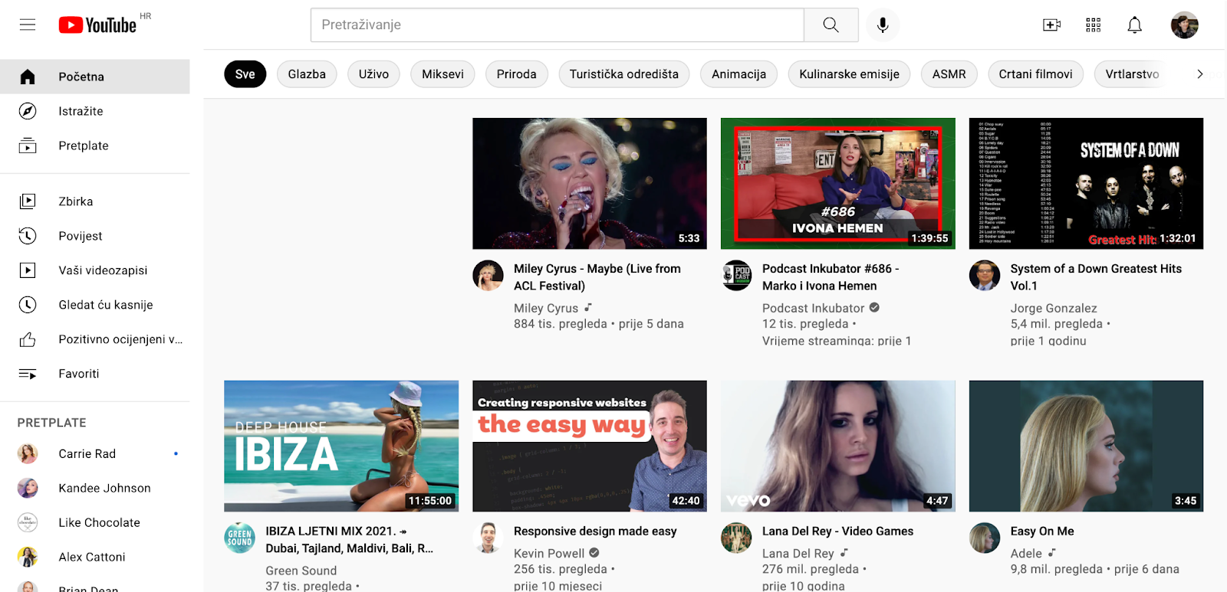
Task: Click the search magnifier button
Action: pyautogui.click(x=831, y=25)
